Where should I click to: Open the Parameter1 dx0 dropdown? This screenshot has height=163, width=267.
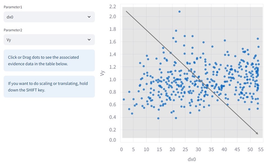click(49, 17)
